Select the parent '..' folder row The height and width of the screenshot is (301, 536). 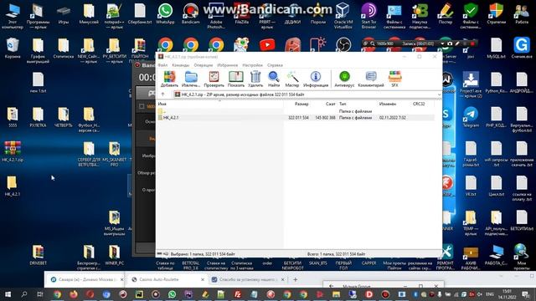[x=296, y=111]
